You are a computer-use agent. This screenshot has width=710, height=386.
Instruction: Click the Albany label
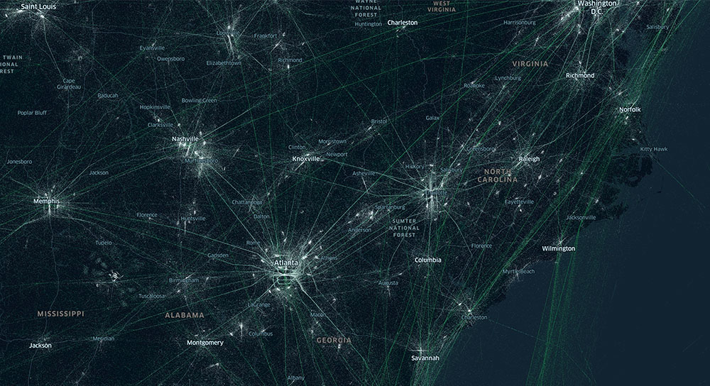click(295, 378)
